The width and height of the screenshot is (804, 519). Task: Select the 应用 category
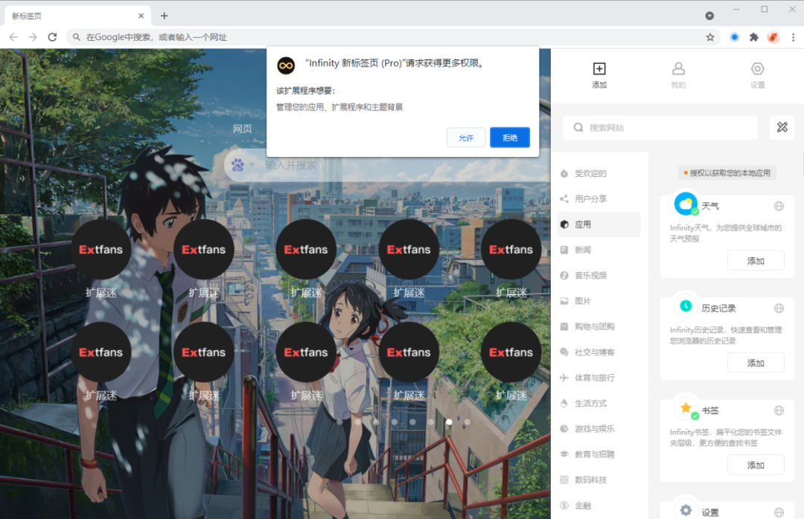click(x=599, y=225)
